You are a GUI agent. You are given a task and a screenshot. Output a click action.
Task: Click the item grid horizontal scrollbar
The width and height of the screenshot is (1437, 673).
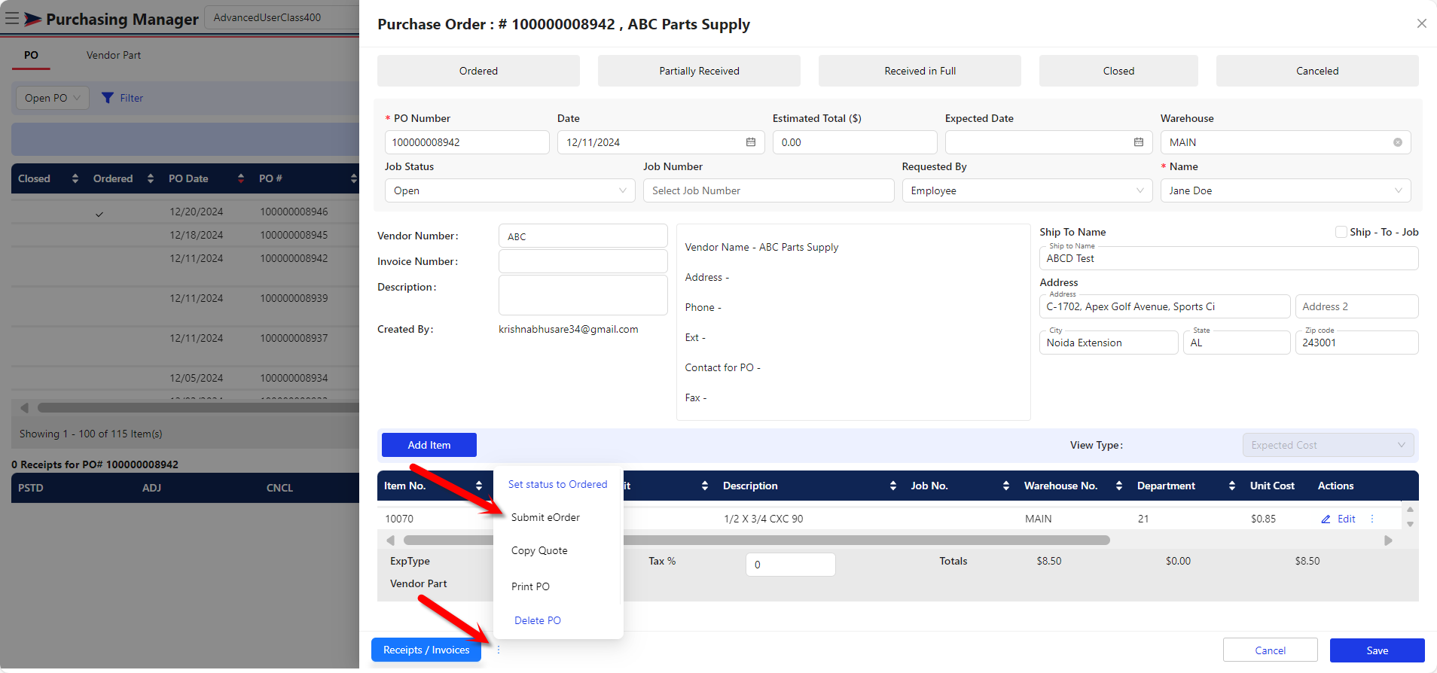pos(756,540)
